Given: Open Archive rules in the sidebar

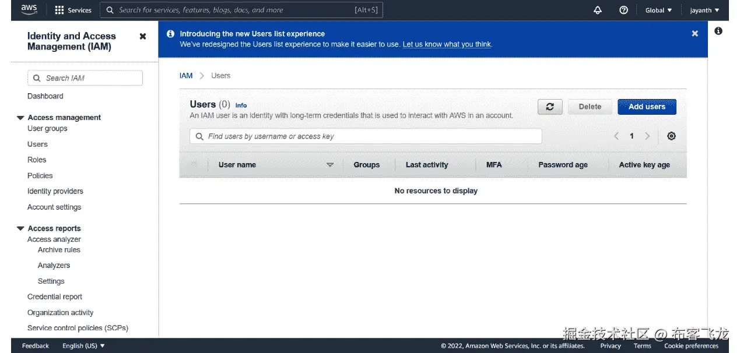Looking at the screenshot, I should tap(59, 250).
